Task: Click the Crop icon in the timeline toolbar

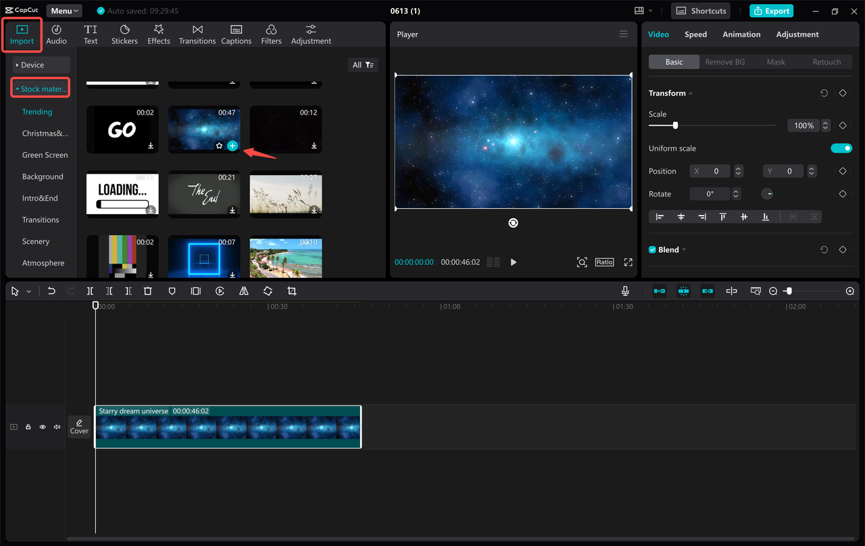Action: pos(291,291)
